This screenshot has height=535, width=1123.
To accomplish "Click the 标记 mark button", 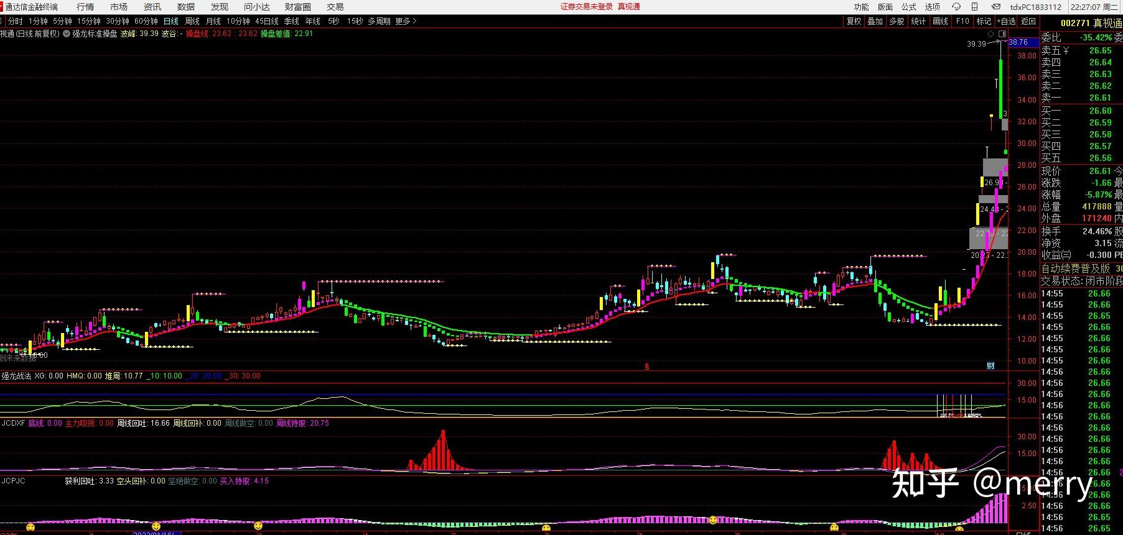I will pyautogui.click(x=984, y=21).
